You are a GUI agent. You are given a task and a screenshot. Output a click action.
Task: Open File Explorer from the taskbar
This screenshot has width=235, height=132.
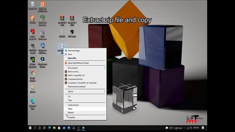tap(54, 128)
